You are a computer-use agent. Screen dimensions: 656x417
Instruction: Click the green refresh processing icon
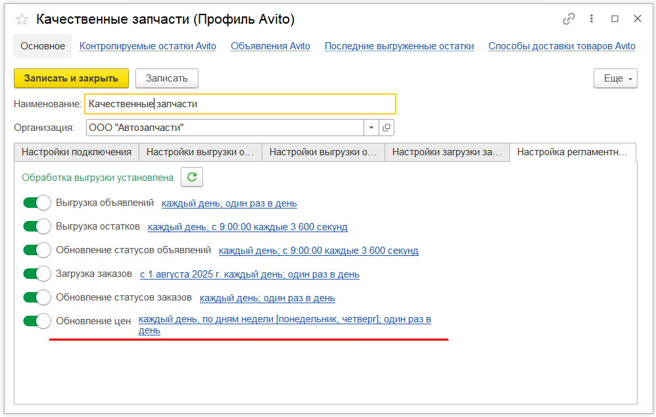click(192, 177)
